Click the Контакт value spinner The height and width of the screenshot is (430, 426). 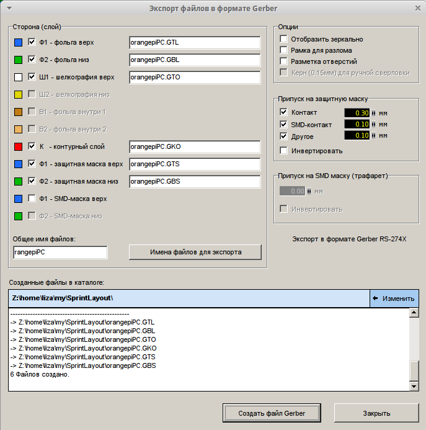tap(373, 113)
